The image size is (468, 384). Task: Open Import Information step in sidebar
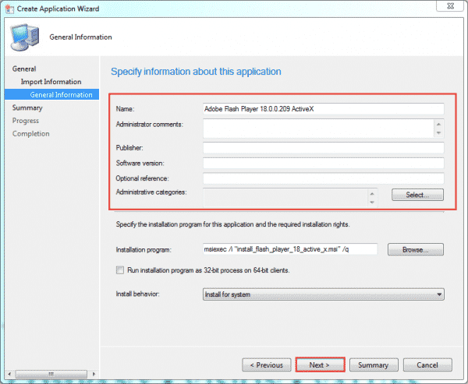(51, 82)
